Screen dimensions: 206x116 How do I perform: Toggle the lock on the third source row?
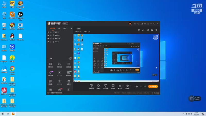pos(51,39)
